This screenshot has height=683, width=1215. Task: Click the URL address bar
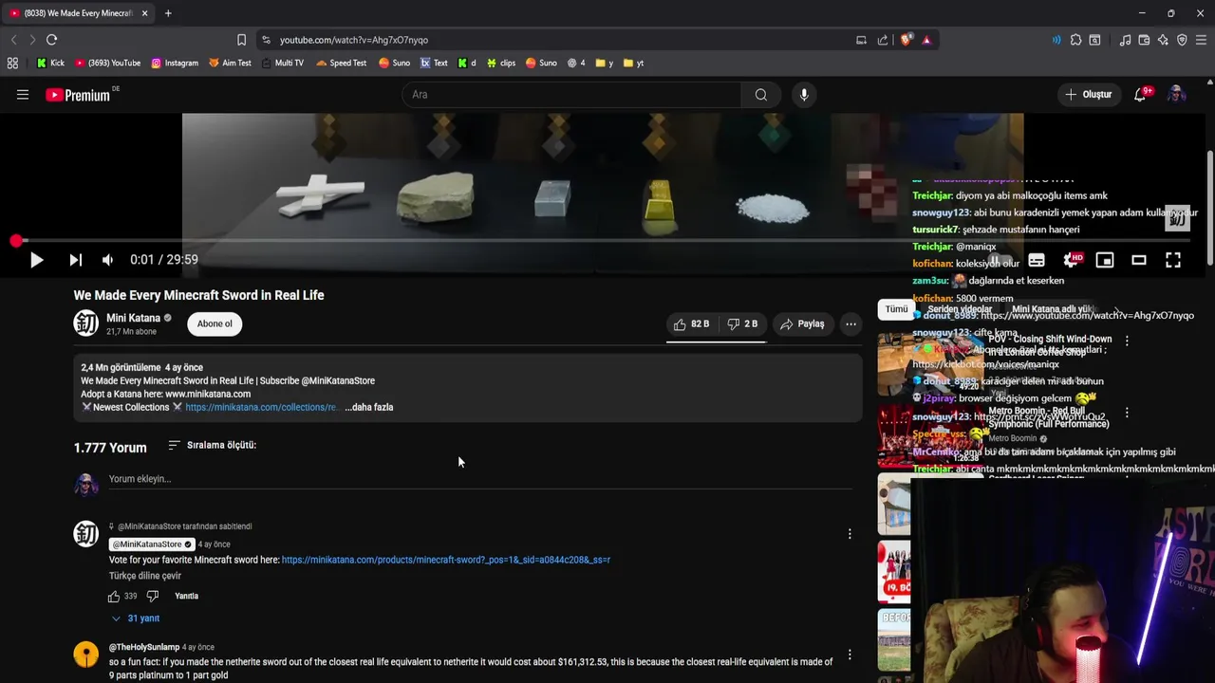click(560, 40)
